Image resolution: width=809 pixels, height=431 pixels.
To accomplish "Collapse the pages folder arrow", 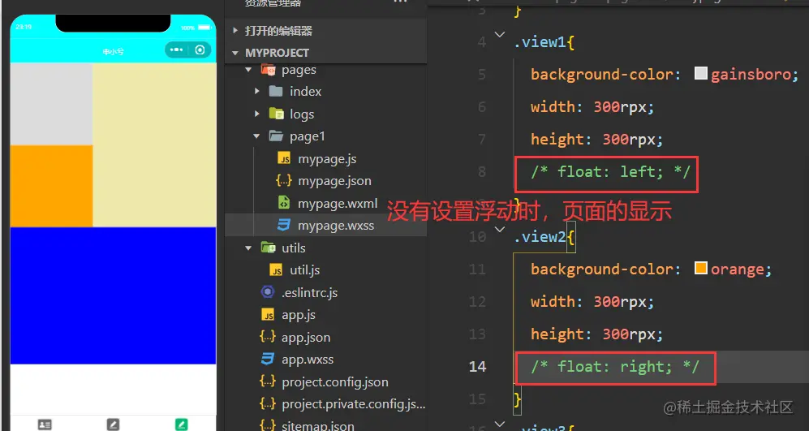I will 248,70.
